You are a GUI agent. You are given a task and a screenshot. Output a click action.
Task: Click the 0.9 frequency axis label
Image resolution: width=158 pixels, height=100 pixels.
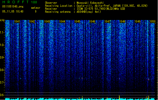(2, 57)
